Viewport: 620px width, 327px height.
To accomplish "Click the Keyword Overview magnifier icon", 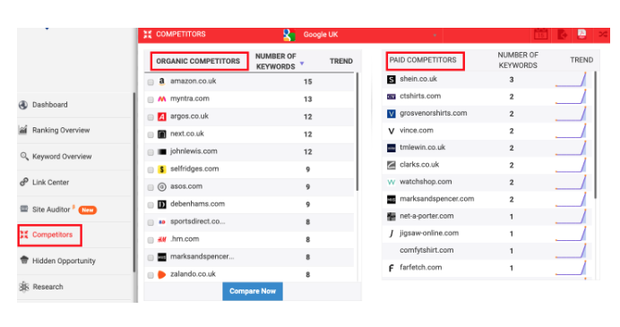I will [24, 156].
